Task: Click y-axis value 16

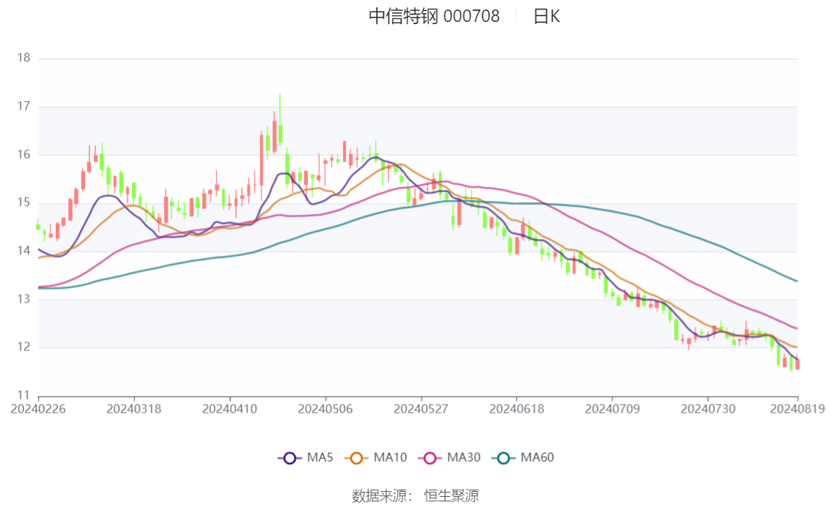Action: [23, 154]
